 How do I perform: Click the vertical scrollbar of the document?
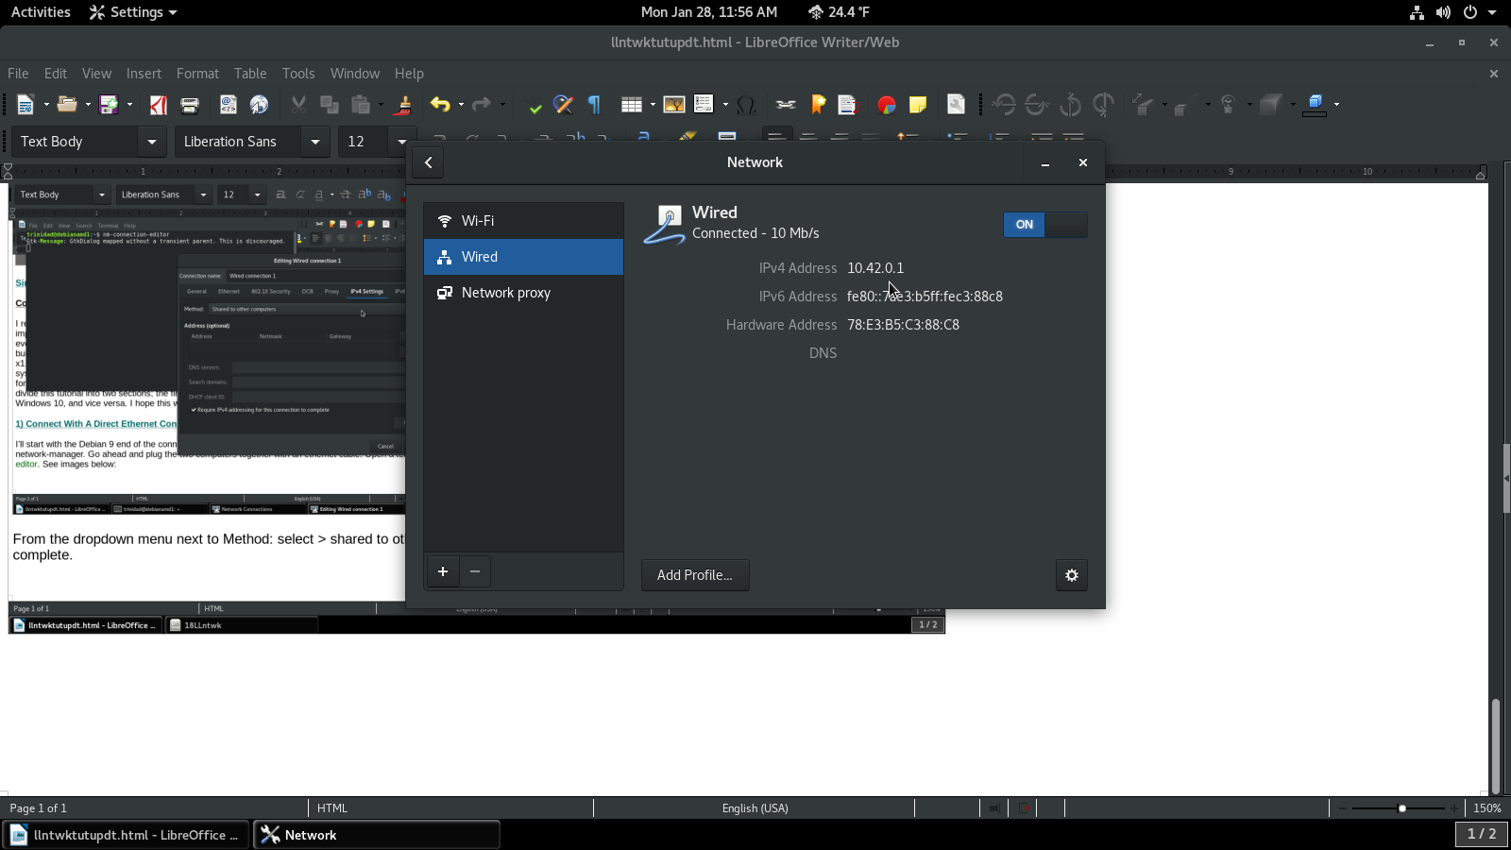[1496, 745]
